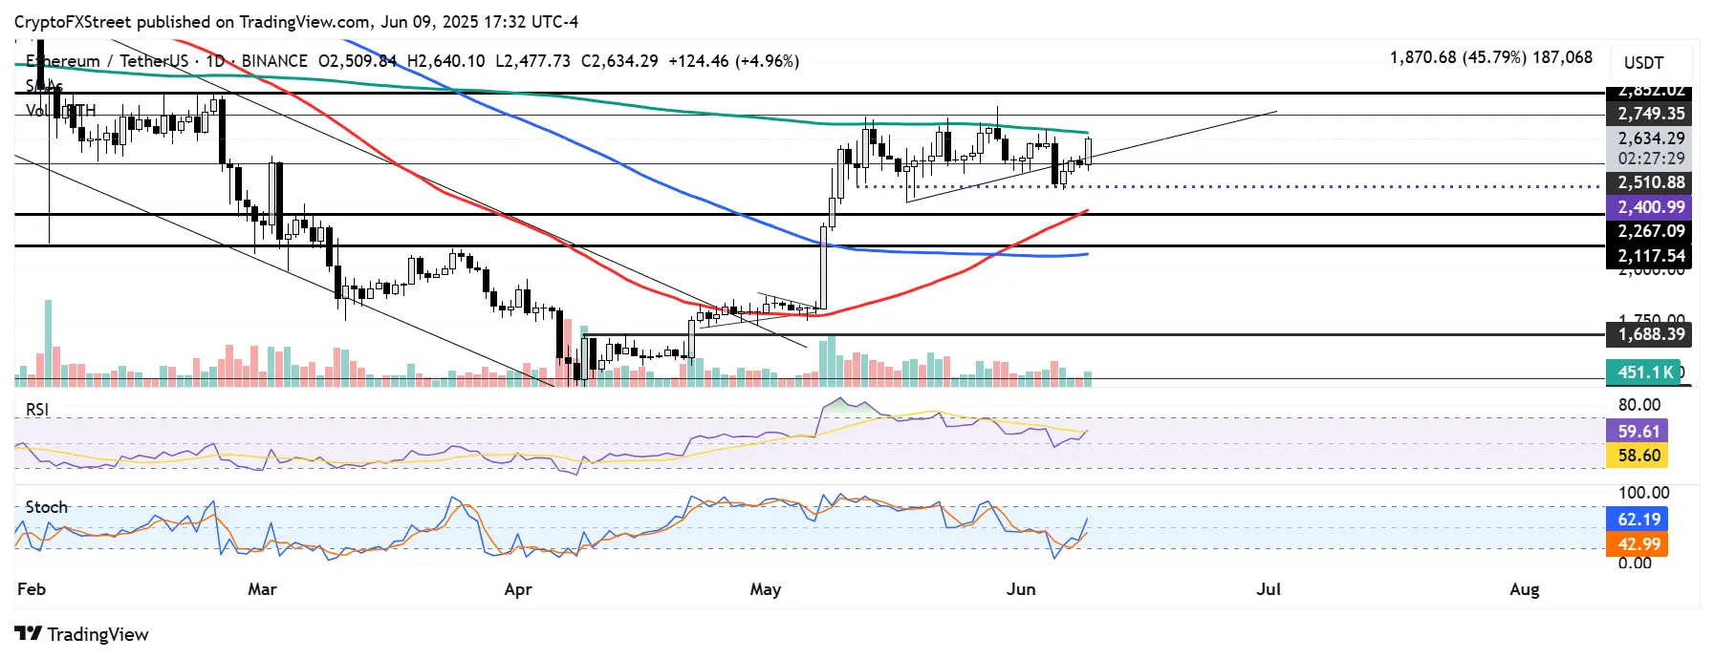Click the Ethereum / TetherUS symbol title
Screen dimensions: 1714x659
(107, 61)
